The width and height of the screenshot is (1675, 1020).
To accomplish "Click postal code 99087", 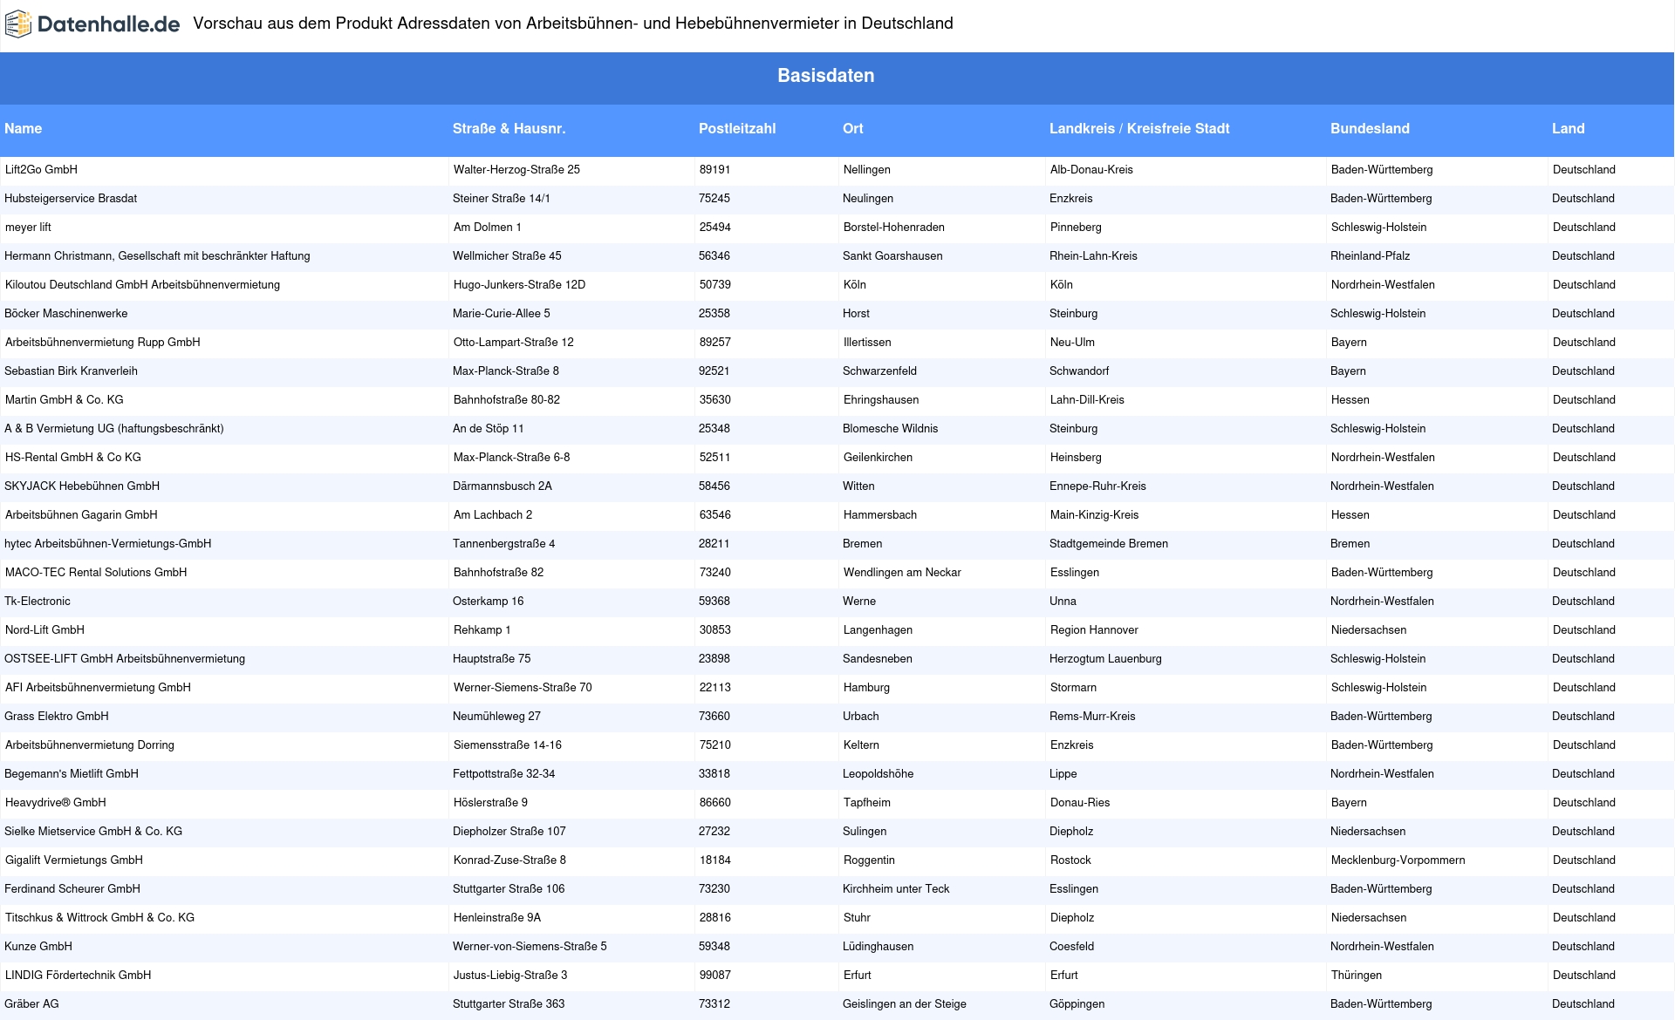I will click(x=714, y=976).
